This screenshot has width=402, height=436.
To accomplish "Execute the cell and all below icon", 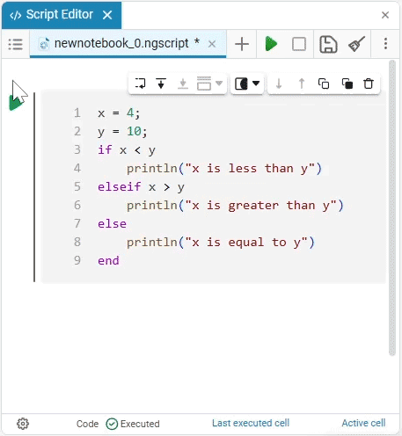I will pyautogui.click(x=161, y=84).
